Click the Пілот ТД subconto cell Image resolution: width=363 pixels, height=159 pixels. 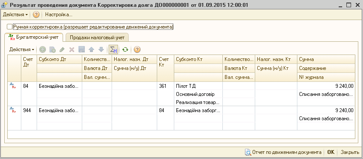tap(198, 86)
